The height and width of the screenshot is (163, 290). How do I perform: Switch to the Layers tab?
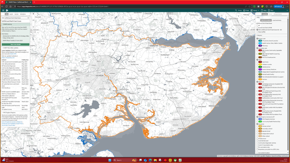point(11,14)
